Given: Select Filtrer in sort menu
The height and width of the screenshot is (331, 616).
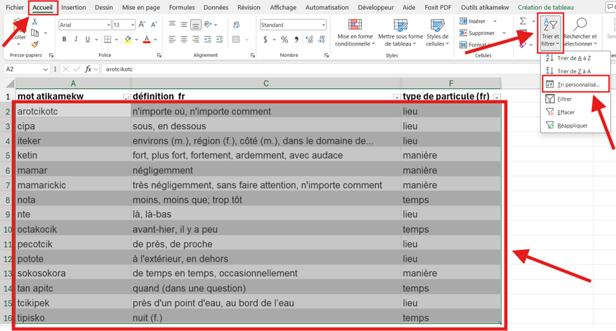Looking at the screenshot, I should (x=565, y=99).
